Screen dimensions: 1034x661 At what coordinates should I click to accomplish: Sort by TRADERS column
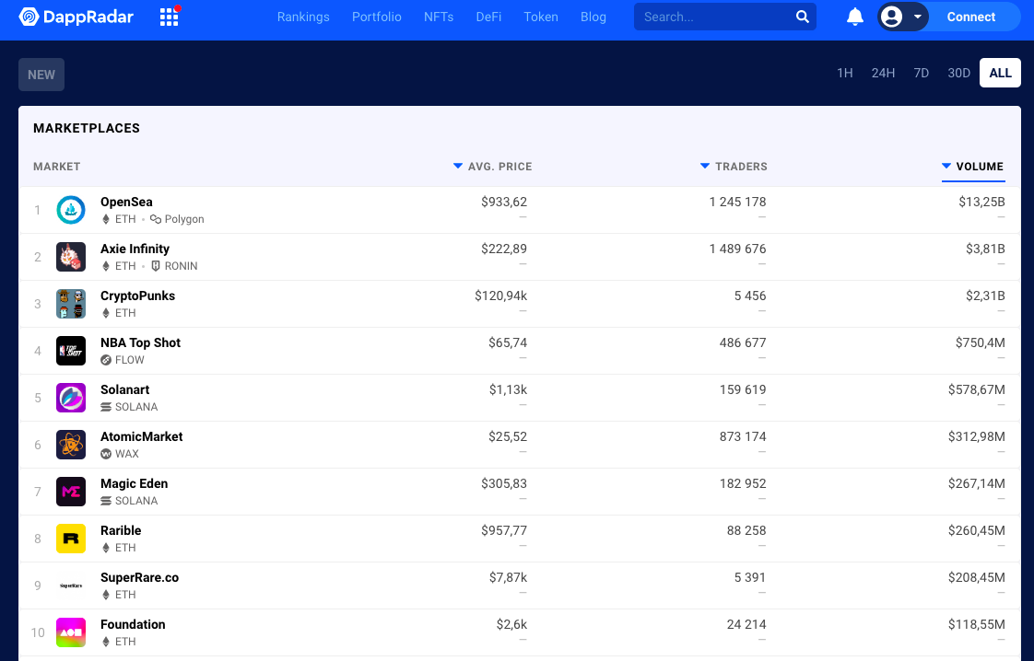pos(740,167)
